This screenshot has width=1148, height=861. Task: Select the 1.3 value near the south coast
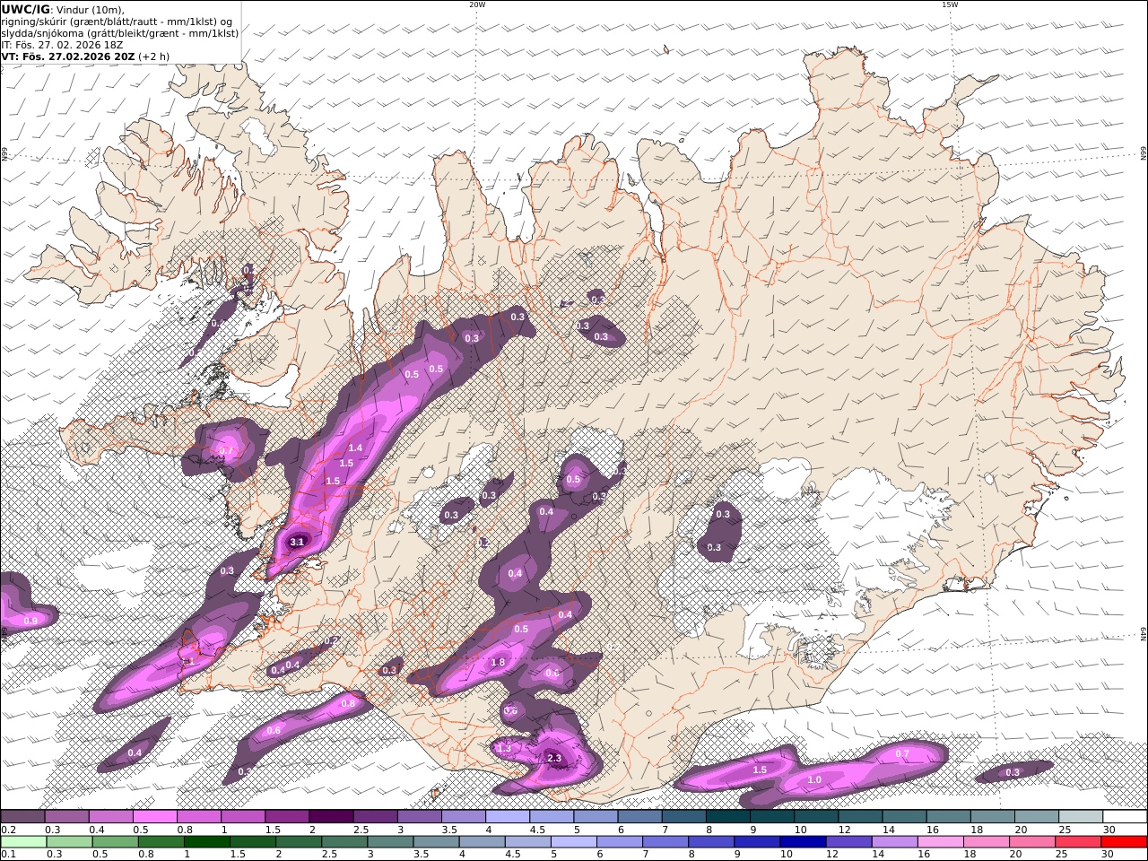[x=504, y=748]
